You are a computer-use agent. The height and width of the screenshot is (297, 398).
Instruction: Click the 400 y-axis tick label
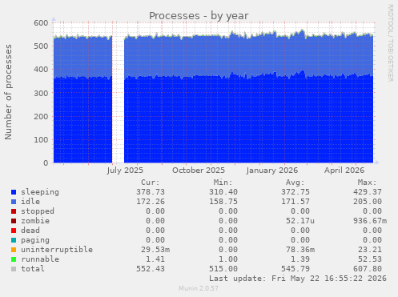[41, 70]
